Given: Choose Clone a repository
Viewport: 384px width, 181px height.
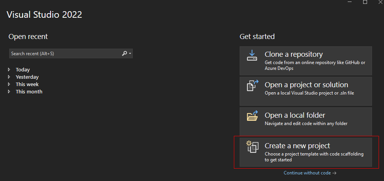Looking at the screenshot, I should click(x=306, y=61).
